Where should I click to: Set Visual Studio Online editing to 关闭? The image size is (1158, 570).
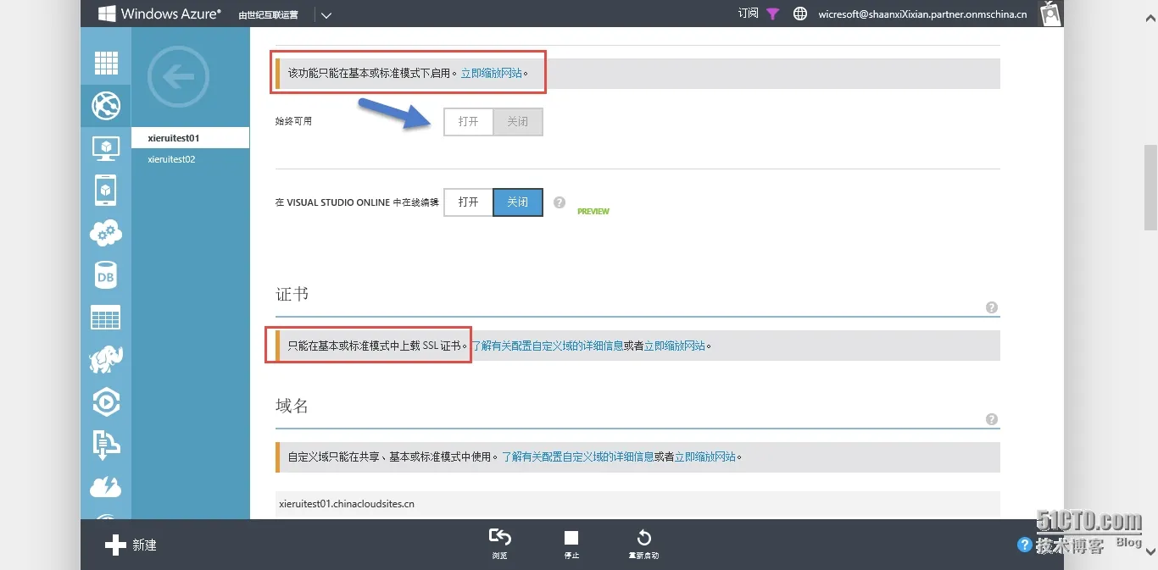click(518, 202)
